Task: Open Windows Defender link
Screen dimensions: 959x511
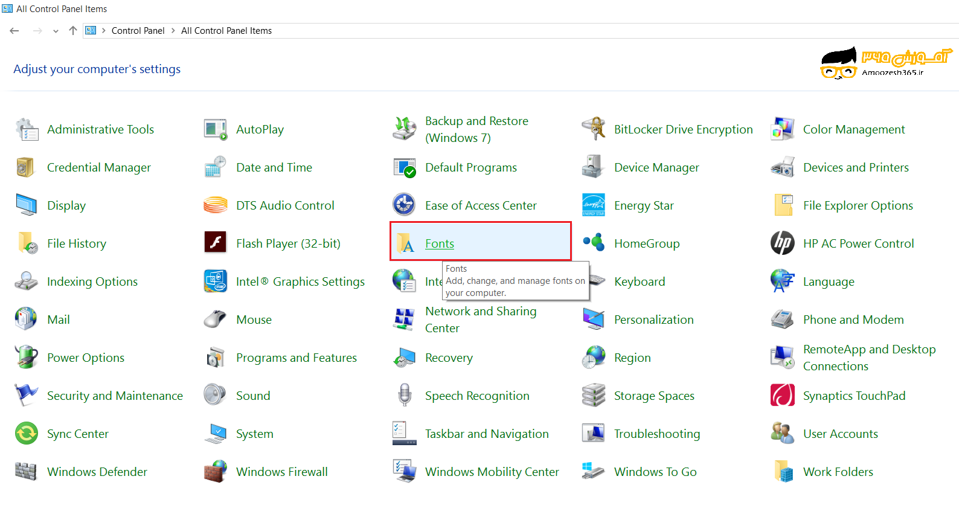Action: tap(97, 472)
